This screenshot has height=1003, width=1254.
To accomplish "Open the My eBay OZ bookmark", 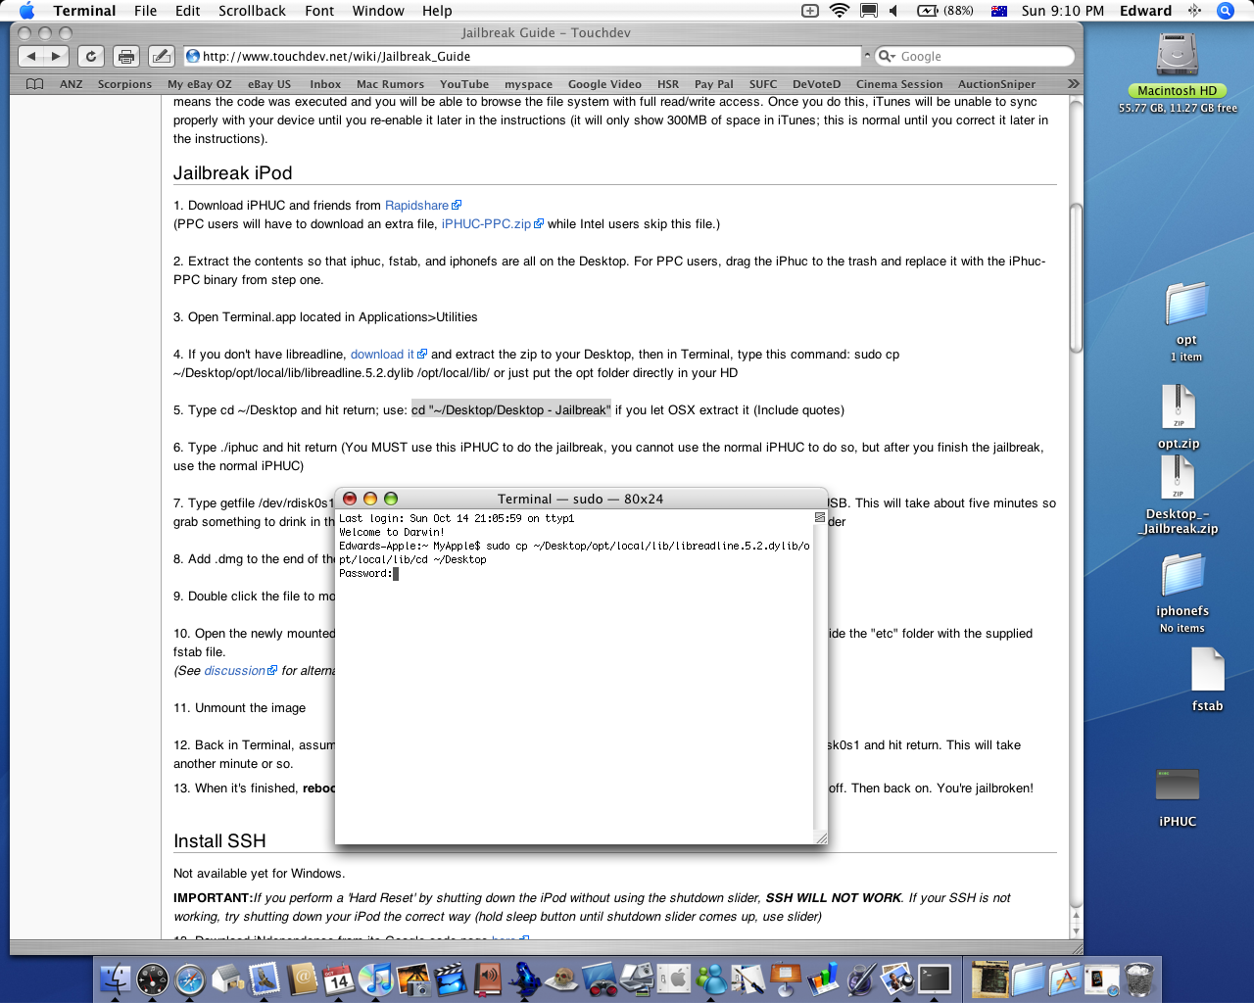I will click(x=200, y=84).
